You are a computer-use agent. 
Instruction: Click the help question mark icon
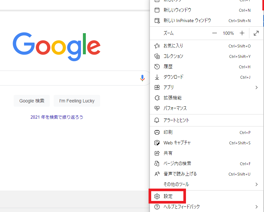pos(157,207)
